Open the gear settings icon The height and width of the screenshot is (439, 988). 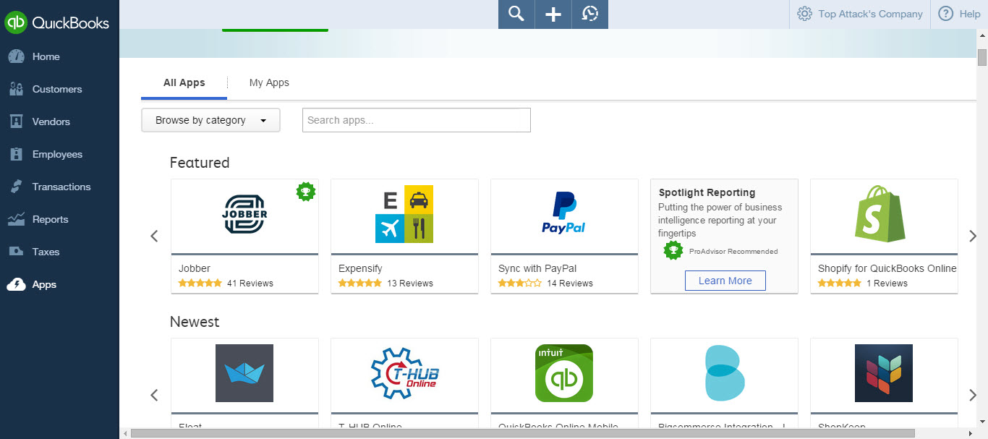click(x=804, y=14)
